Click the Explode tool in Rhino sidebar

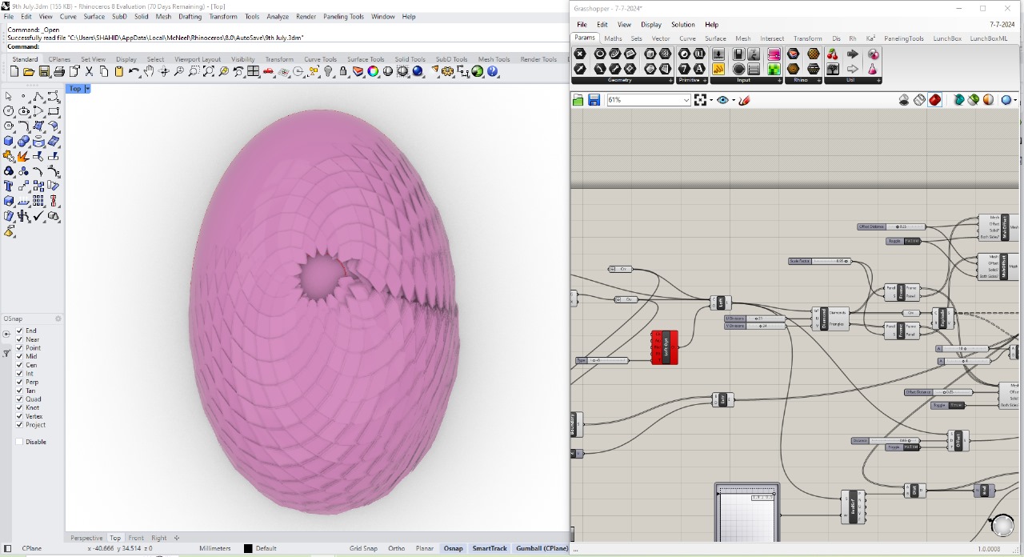point(22,157)
